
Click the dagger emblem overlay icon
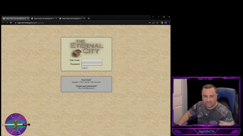pyautogui.click(x=16, y=124)
